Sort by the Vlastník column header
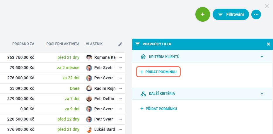Viewport: 273px width, 134px height. tap(94, 44)
